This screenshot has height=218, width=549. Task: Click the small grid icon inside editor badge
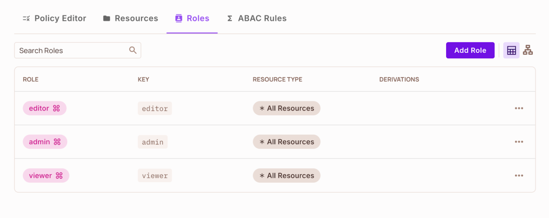[56, 108]
